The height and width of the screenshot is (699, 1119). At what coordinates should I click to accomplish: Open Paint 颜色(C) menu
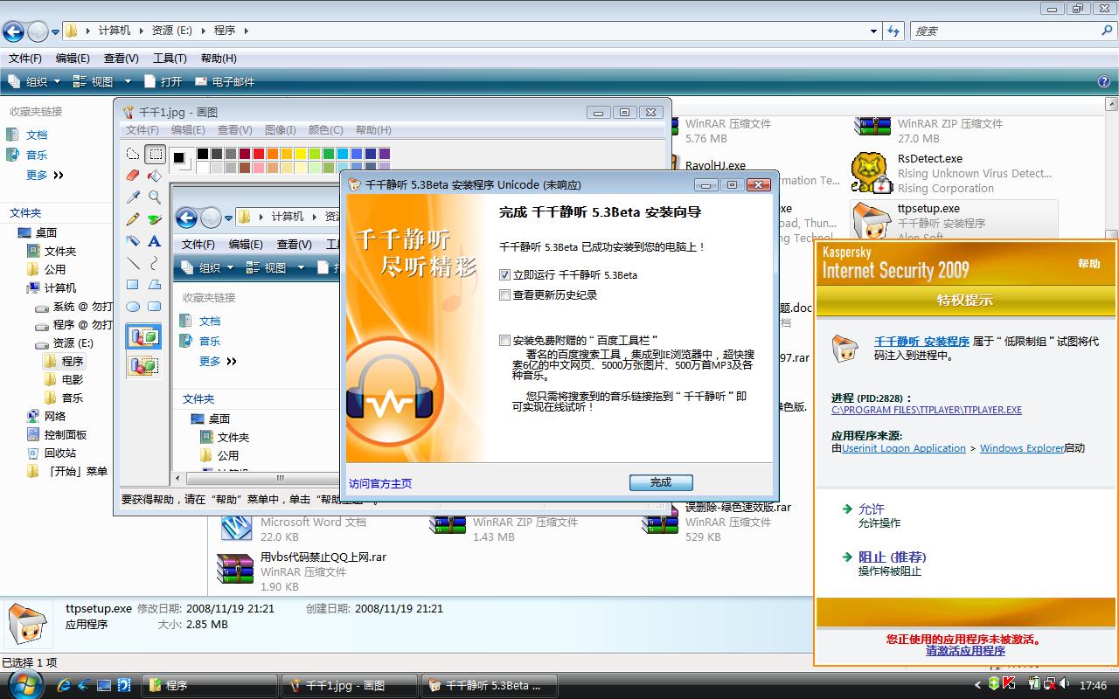(326, 130)
